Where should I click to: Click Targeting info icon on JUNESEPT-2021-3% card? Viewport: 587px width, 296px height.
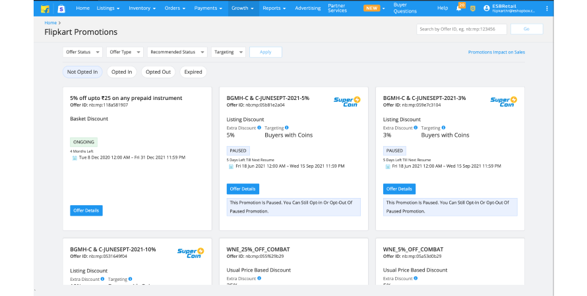click(443, 128)
